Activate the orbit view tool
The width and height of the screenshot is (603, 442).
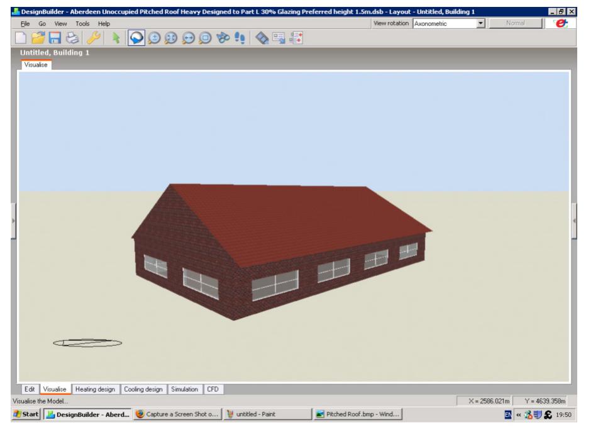[x=136, y=38]
